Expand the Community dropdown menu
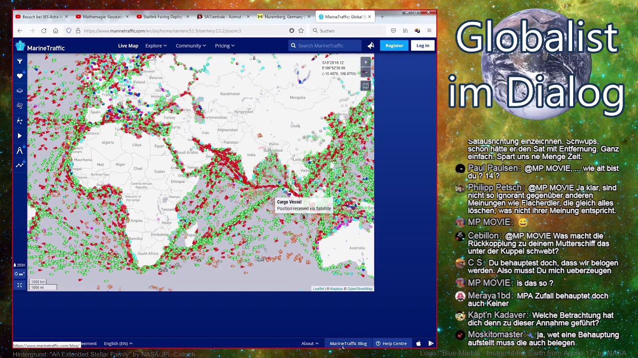This screenshot has height=358, width=638. (191, 46)
